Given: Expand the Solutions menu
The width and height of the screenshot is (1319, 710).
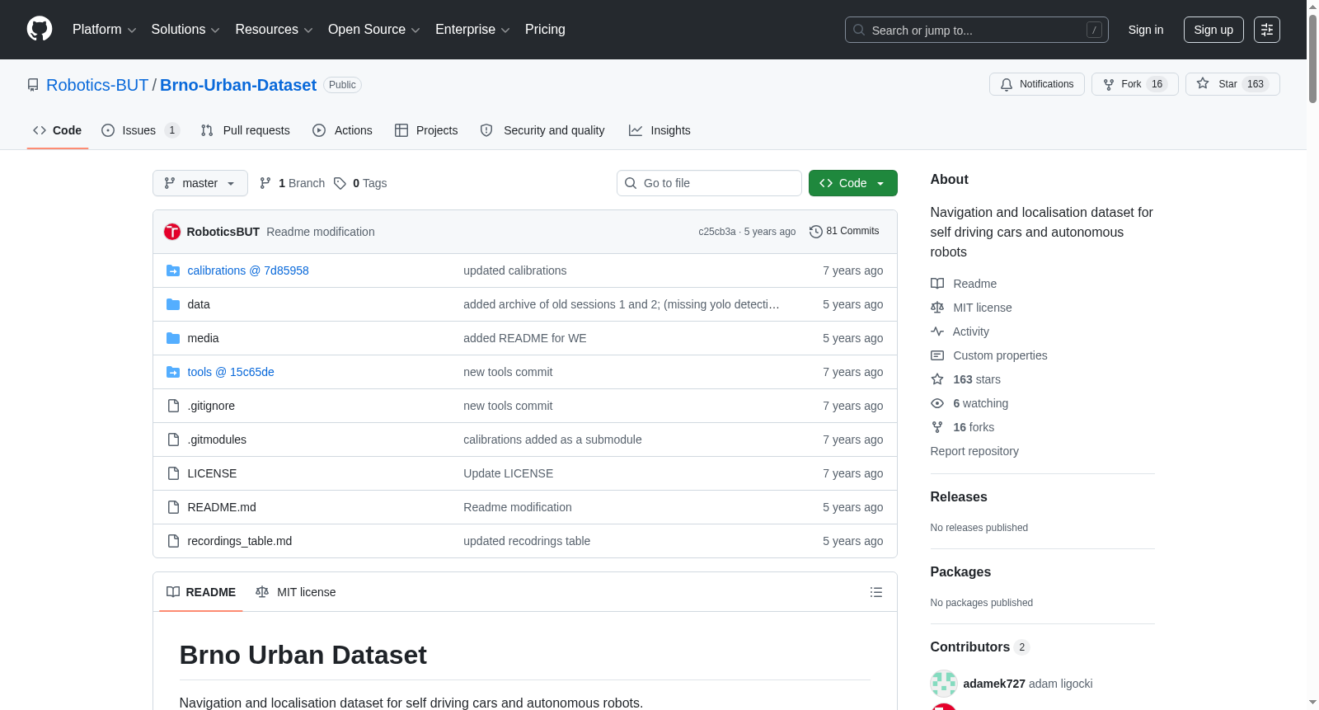Looking at the screenshot, I should [x=185, y=30].
